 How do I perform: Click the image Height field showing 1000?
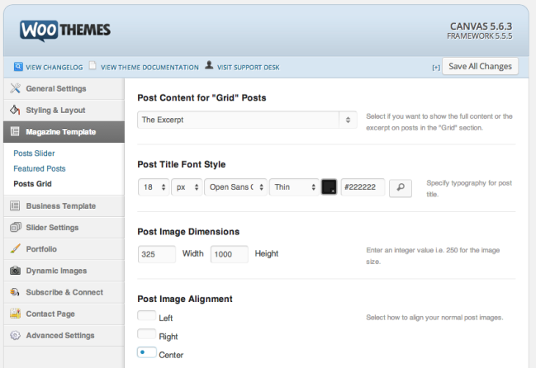coord(230,254)
